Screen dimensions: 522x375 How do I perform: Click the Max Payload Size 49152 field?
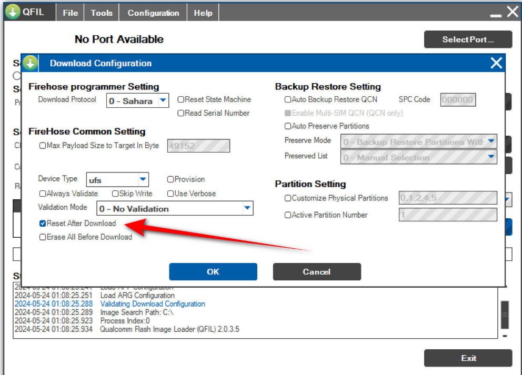[198, 146]
